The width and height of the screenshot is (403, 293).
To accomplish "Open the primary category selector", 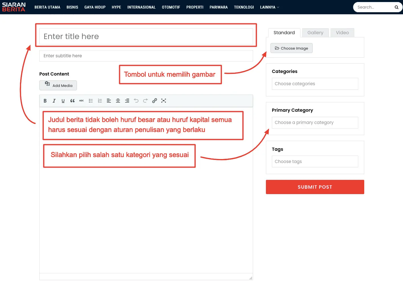I will click(315, 123).
